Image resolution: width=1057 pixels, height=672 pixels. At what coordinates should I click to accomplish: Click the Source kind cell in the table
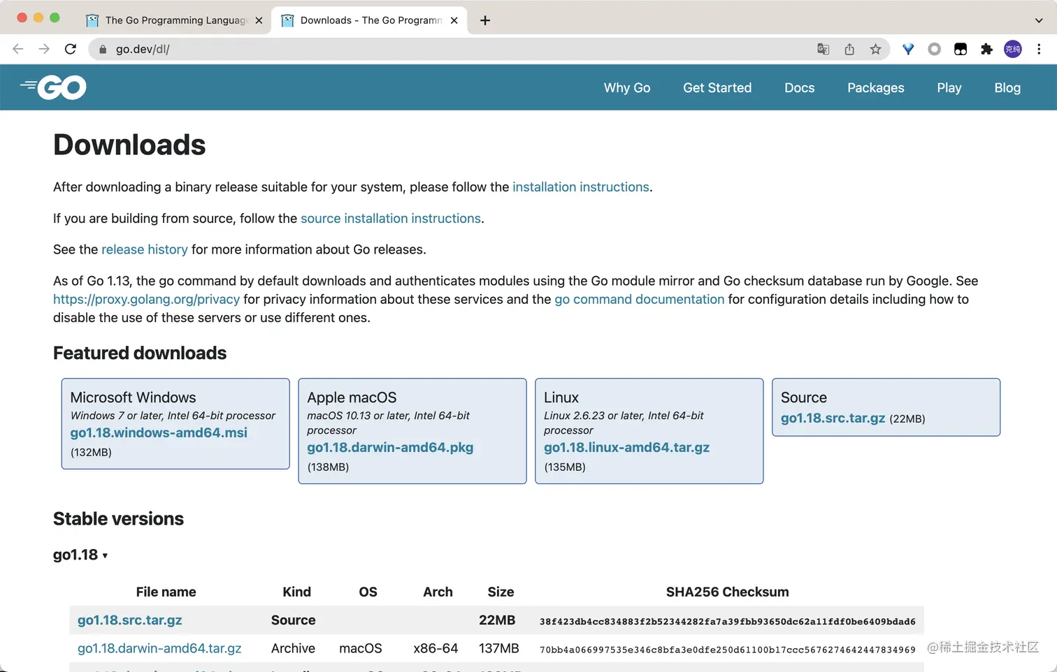pyautogui.click(x=293, y=620)
